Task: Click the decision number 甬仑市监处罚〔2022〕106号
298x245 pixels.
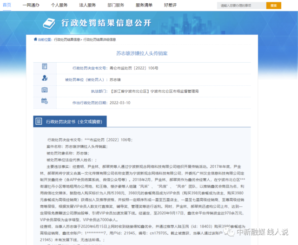Action: 134,68
